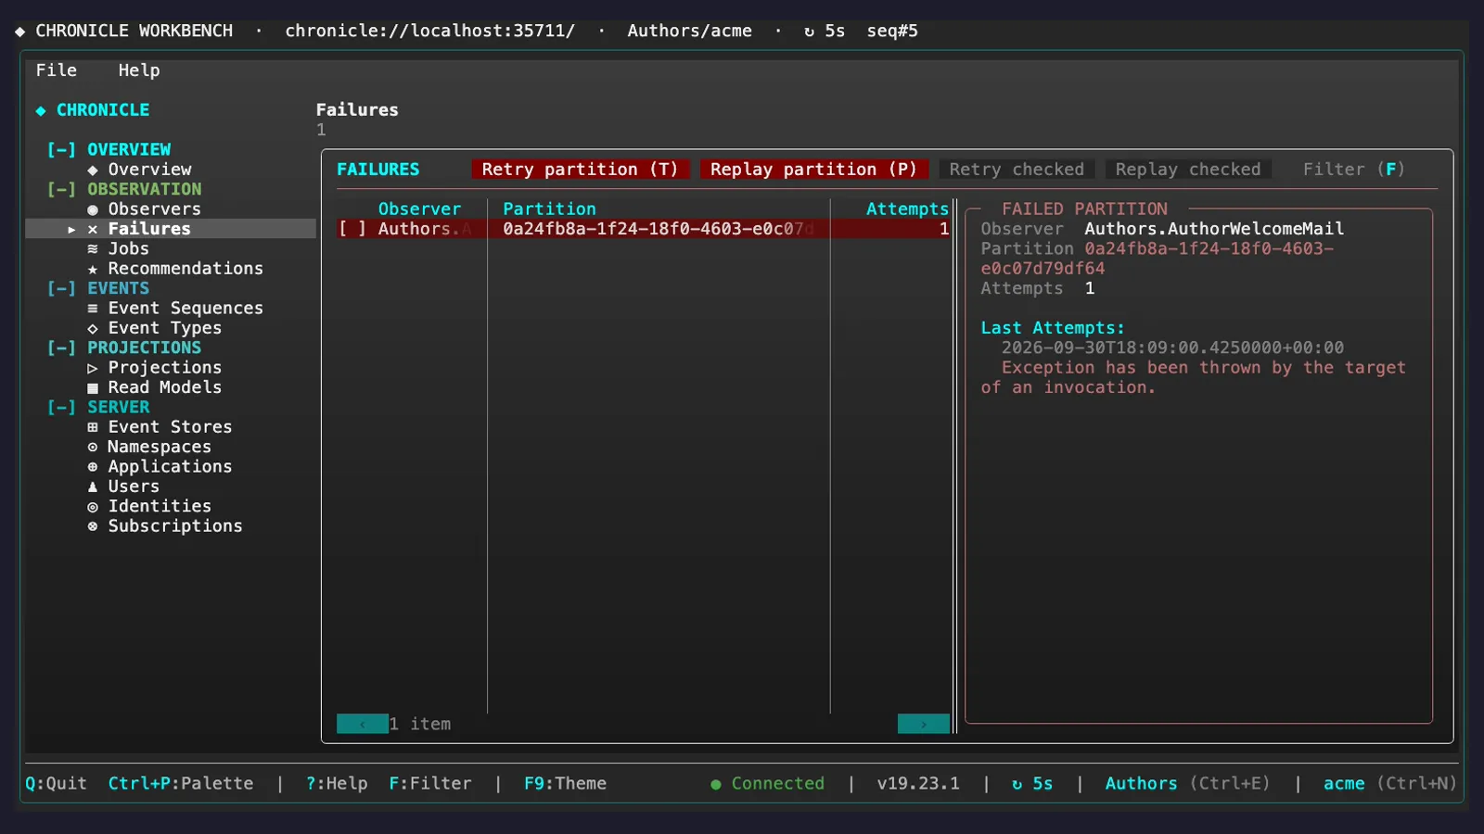This screenshot has height=834, width=1484.
Task: Click the Jobs wave icon
Action: coord(93,248)
